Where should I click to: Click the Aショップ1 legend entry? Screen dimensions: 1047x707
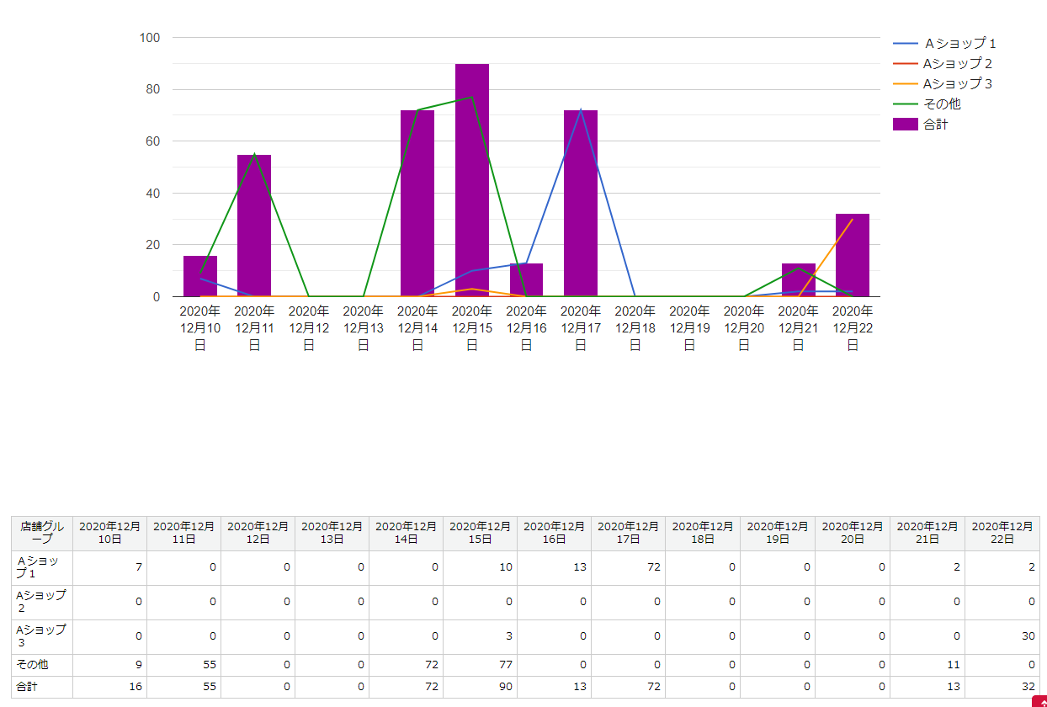tap(944, 44)
